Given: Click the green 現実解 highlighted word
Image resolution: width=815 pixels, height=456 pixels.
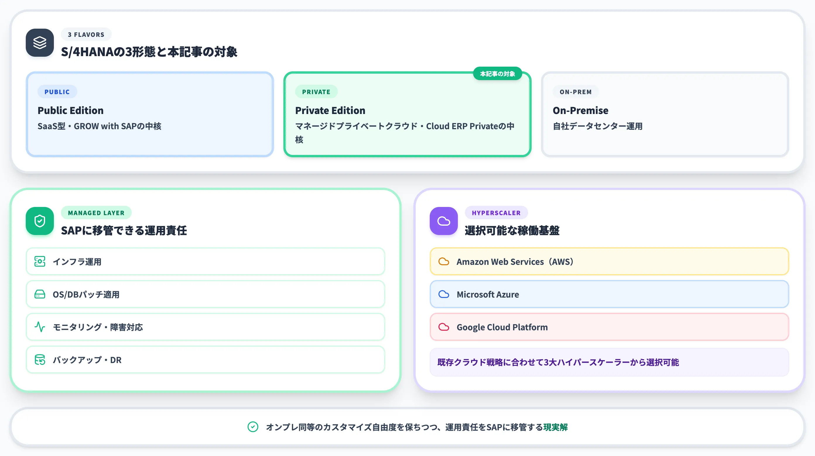Looking at the screenshot, I should [555, 427].
